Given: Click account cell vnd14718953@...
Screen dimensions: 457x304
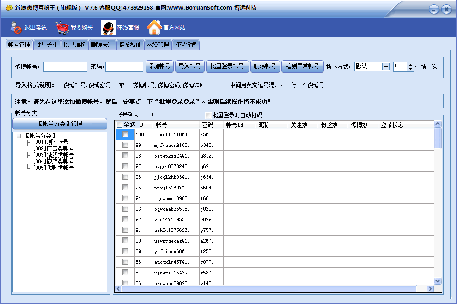Looking at the screenshot, I should click(x=177, y=219).
